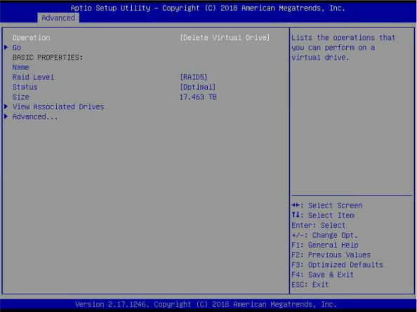This screenshot has height=312, width=417.
Task: Select the Operation label
Action: pos(31,37)
